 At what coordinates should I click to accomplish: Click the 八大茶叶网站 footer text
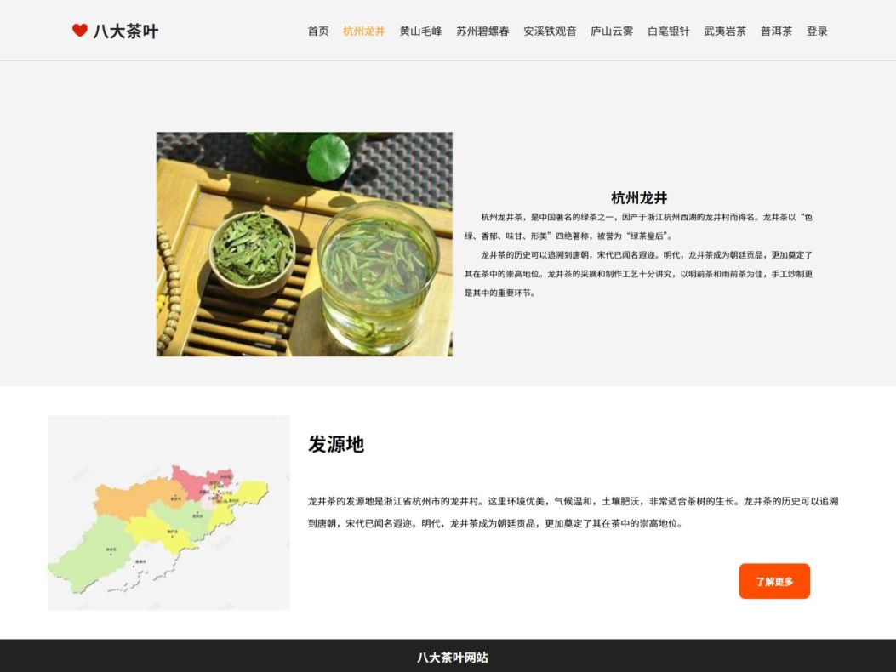tap(453, 658)
